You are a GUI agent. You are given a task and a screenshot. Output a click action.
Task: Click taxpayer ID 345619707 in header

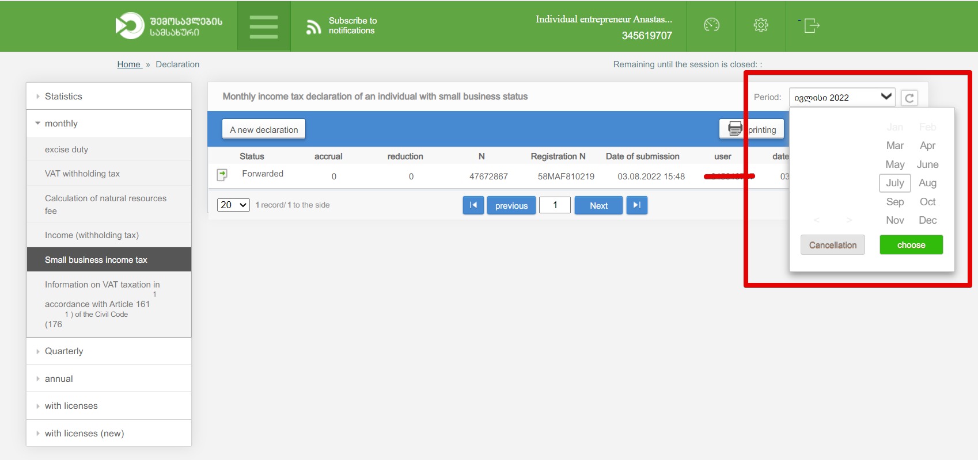[x=647, y=36]
